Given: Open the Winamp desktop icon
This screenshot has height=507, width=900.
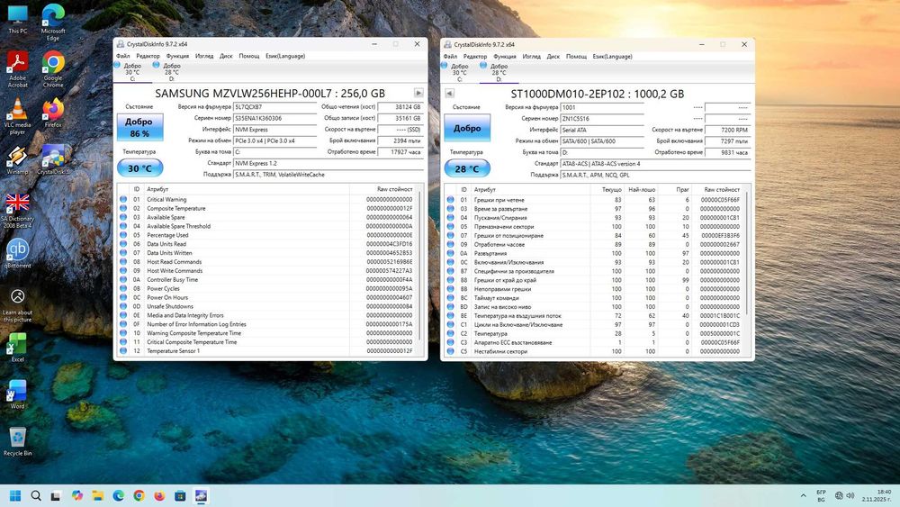Looking at the screenshot, I should [x=17, y=159].
